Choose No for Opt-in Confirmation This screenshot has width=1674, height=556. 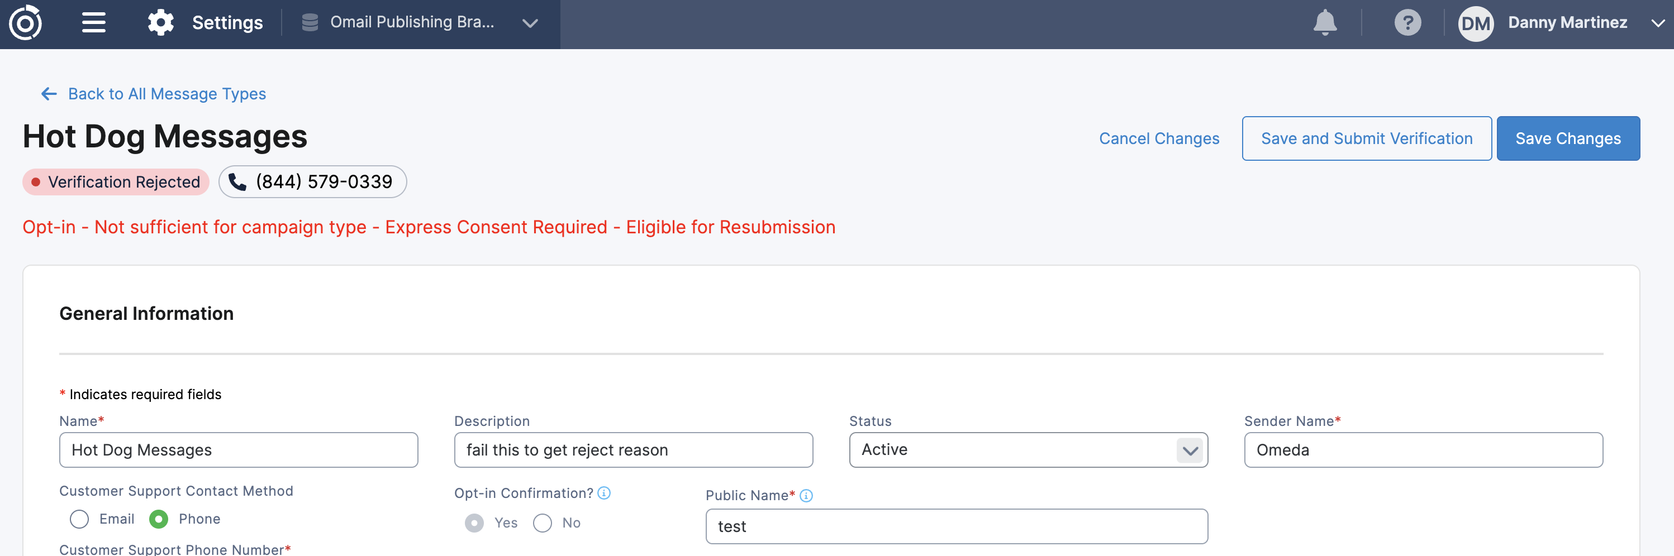pos(543,523)
